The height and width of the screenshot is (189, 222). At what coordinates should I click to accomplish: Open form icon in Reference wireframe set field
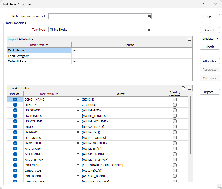pos(149,16)
